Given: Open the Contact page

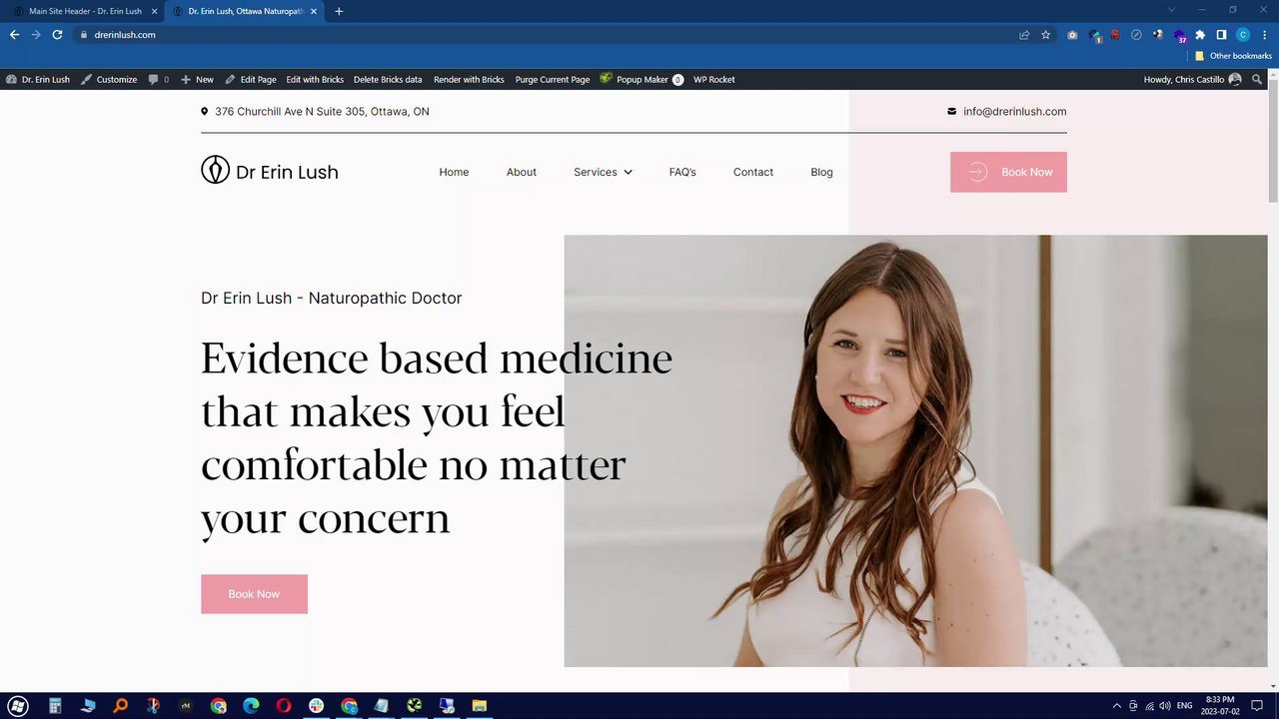Looking at the screenshot, I should click(x=753, y=172).
